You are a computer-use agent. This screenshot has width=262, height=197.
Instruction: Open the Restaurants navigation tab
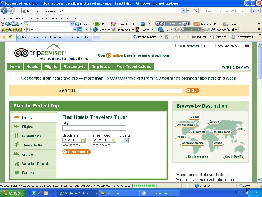pyautogui.click(x=75, y=67)
